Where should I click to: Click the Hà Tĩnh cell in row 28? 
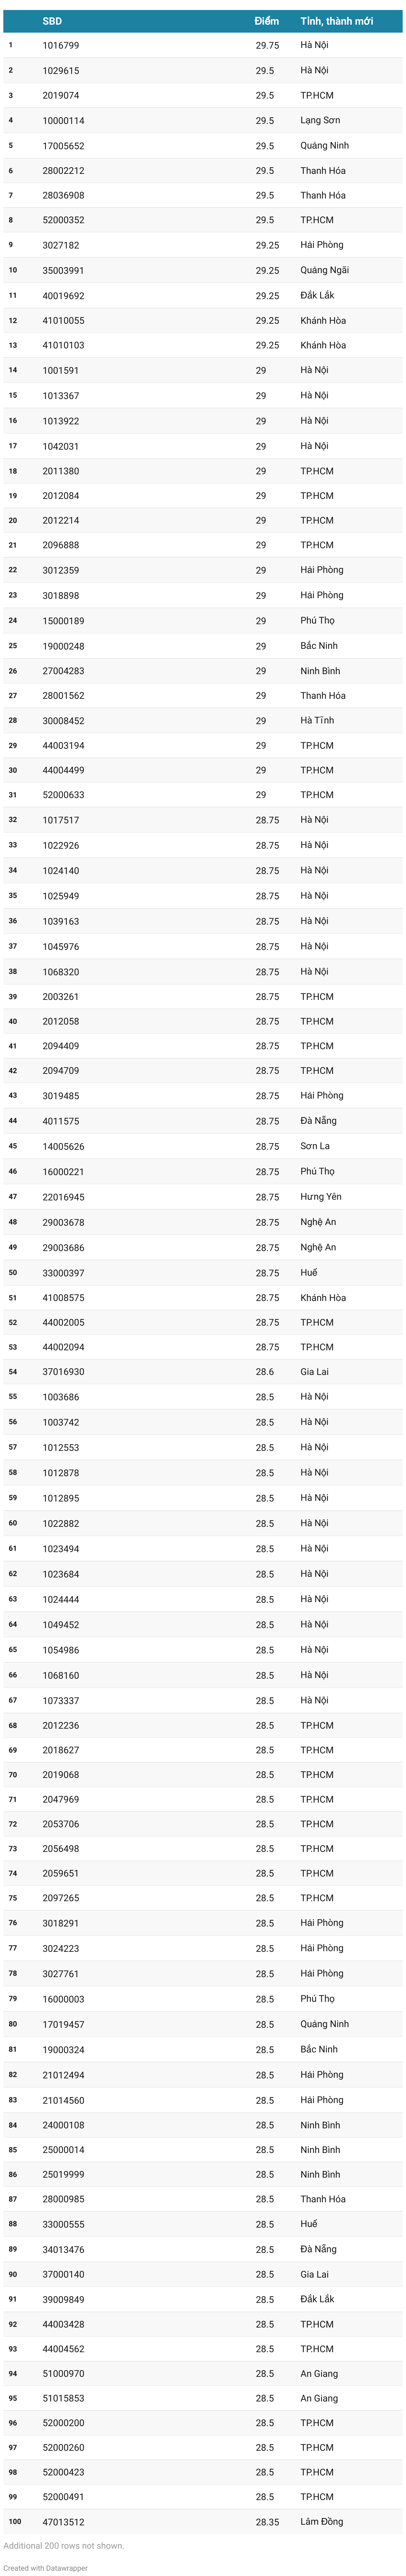coord(317,720)
